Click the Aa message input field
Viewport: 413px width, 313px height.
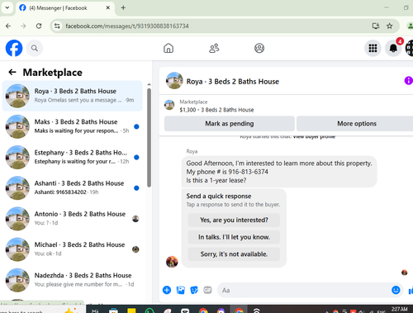coord(303,290)
